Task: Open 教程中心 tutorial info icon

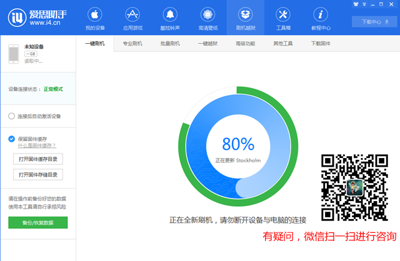Action: tap(321, 14)
